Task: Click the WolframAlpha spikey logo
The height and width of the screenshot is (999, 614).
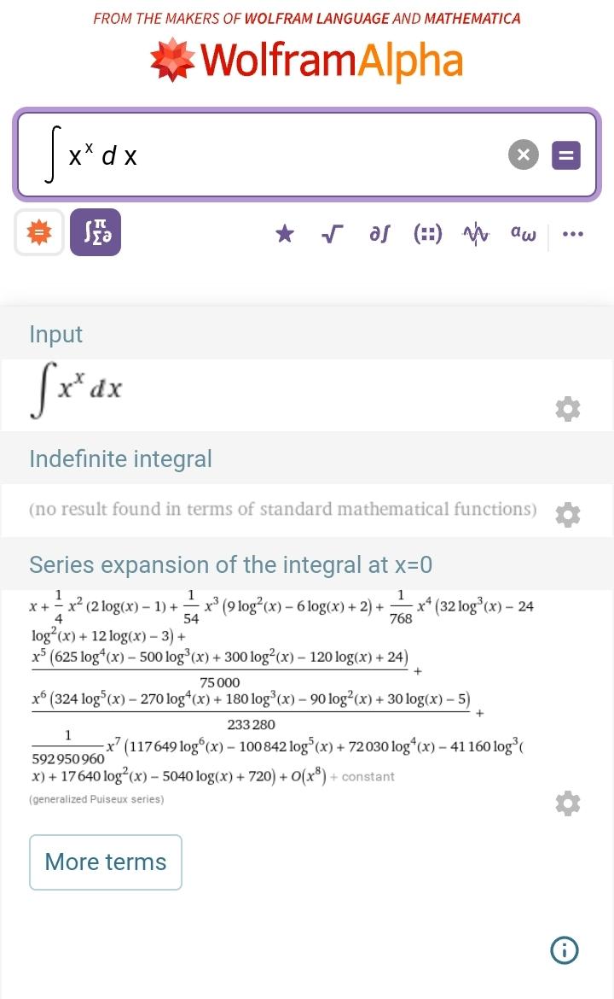Action: [x=173, y=60]
